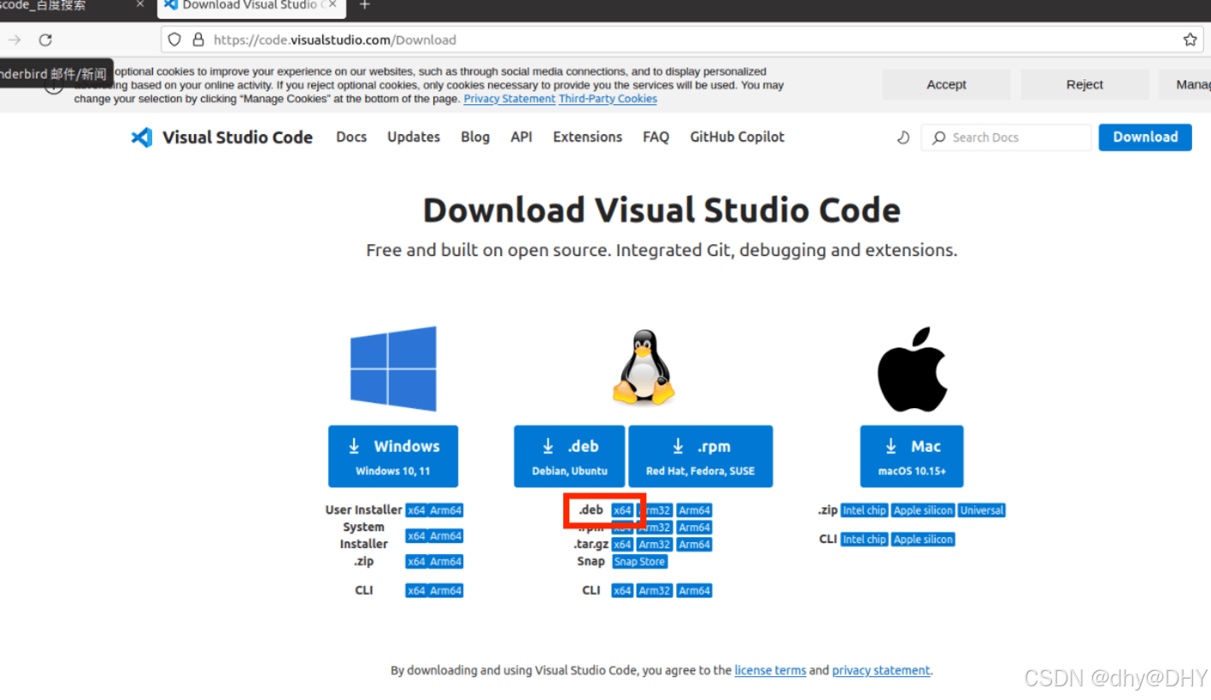Select Windows System Installer Arm64
This screenshot has width=1211, height=700.
coord(445,536)
